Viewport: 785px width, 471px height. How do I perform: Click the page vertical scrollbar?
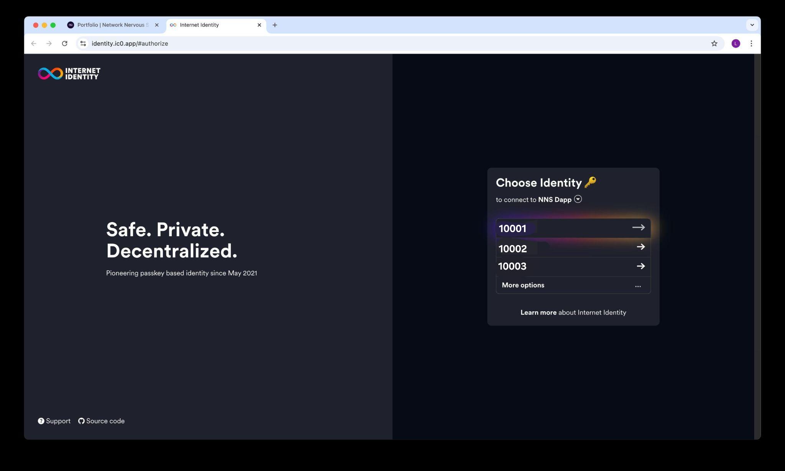coord(757,246)
